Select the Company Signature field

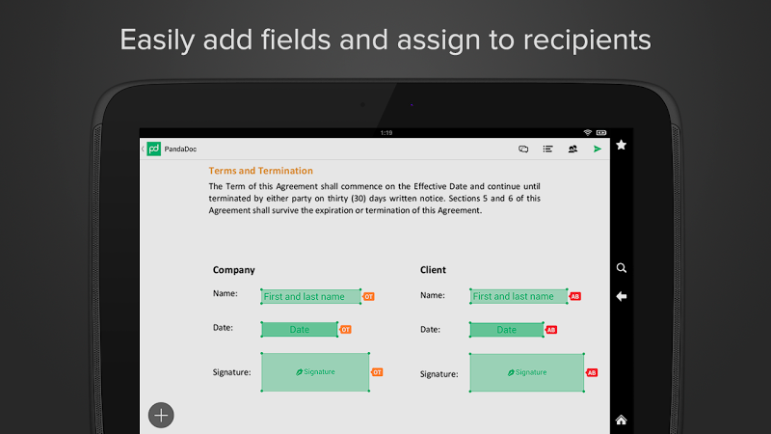pos(315,371)
